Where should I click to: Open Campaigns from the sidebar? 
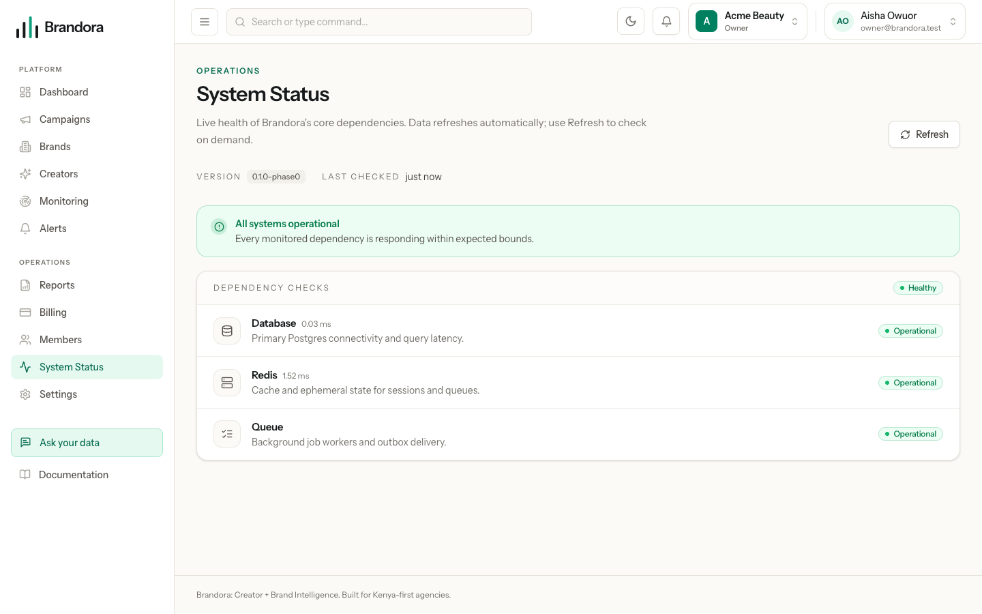coord(87,119)
